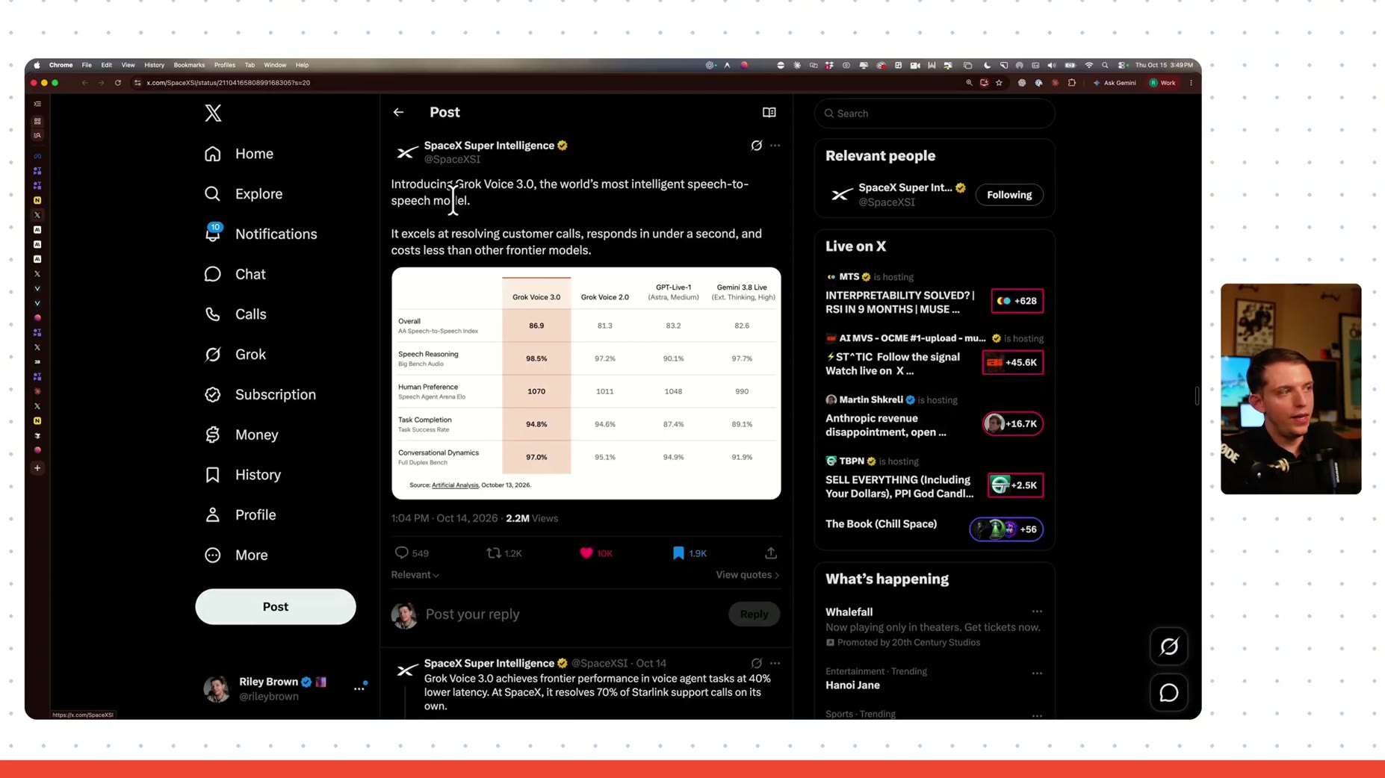Open the more options menu on main post

[x=775, y=146]
